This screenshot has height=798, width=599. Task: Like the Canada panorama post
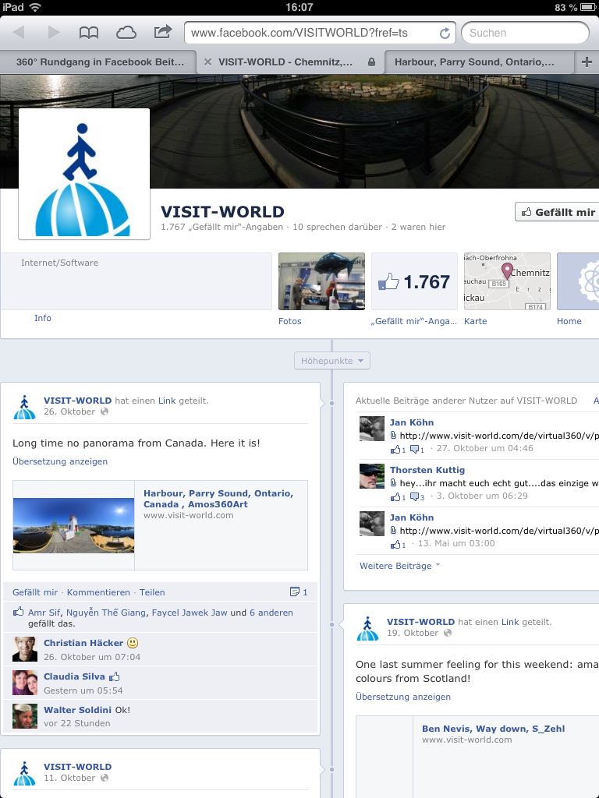[x=35, y=592]
